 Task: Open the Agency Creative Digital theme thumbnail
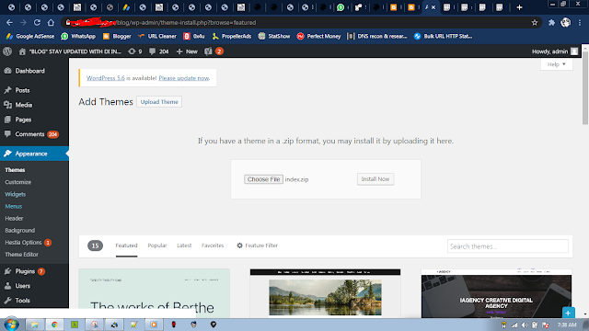click(x=496, y=293)
